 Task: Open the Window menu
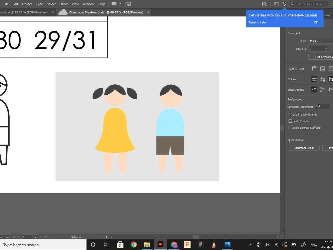88,4
